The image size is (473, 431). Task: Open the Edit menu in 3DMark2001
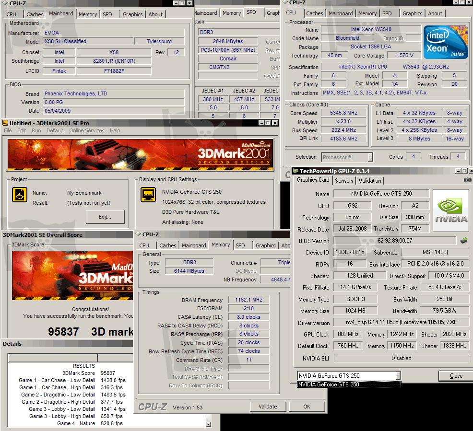point(22,130)
